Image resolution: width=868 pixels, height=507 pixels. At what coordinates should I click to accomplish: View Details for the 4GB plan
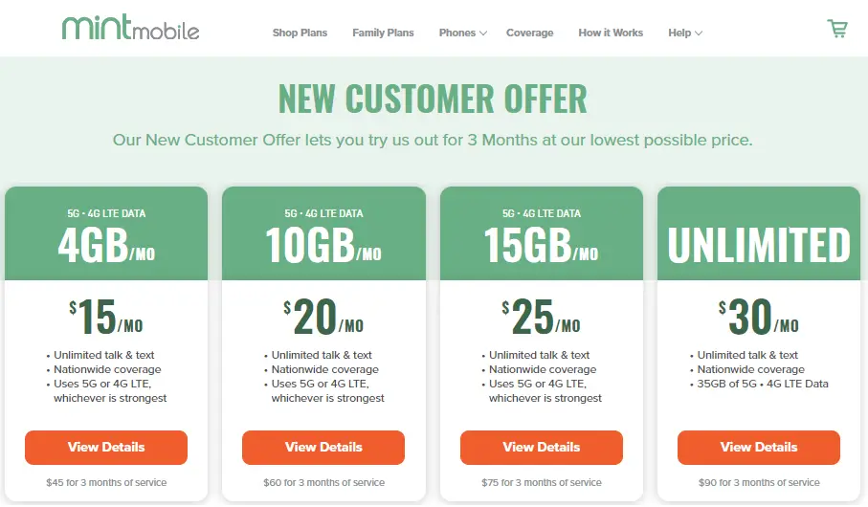[x=106, y=447]
